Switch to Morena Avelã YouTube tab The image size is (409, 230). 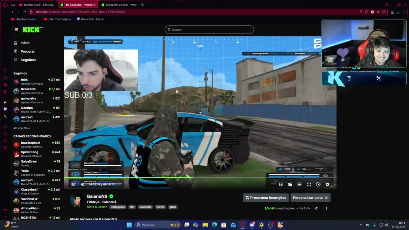tap(37, 5)
